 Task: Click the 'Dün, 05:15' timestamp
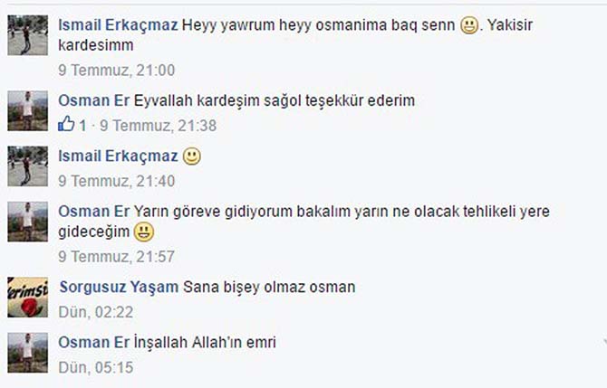[96, 367]
